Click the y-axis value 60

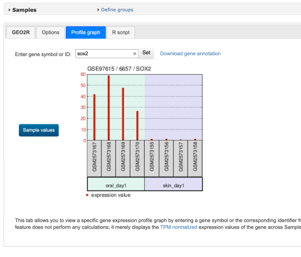83,74
